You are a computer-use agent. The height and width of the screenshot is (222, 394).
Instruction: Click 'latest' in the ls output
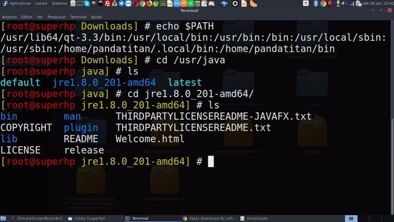click(x=185, y=83)
